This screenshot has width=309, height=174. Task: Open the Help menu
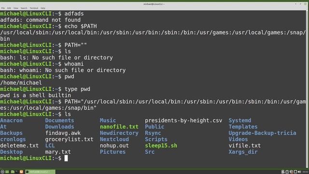[x=43, y=8]
